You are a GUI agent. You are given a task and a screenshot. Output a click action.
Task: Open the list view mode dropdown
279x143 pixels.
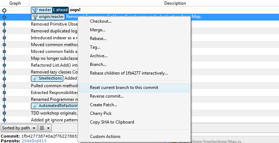(45, 128)
